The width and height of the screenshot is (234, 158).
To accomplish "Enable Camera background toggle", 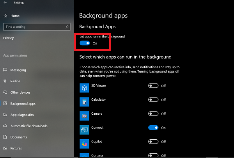I will tap(153, 114).
